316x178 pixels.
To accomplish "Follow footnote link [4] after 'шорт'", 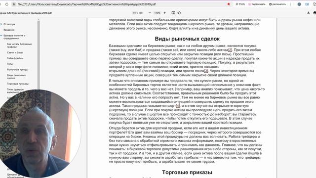I will 178,106.
